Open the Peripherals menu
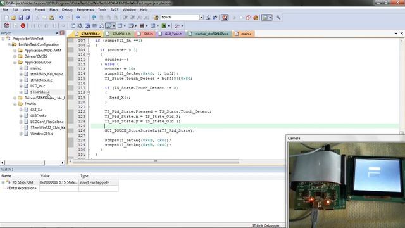405x228 pixels. [85, 10]
